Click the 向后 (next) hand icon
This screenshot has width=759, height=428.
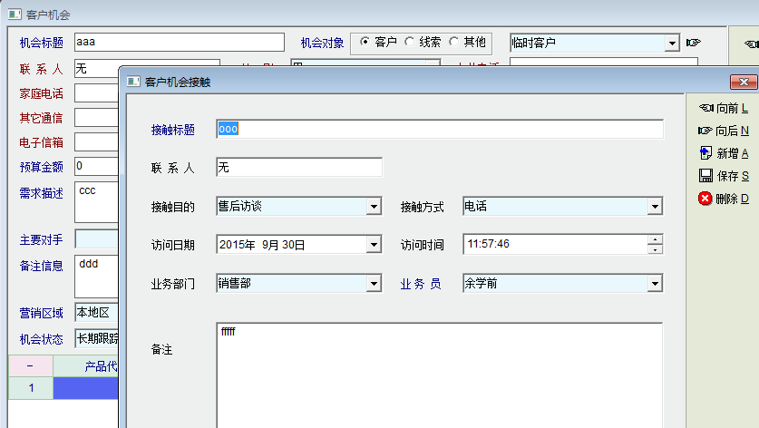pyautogui.click(x=705, y=131)
